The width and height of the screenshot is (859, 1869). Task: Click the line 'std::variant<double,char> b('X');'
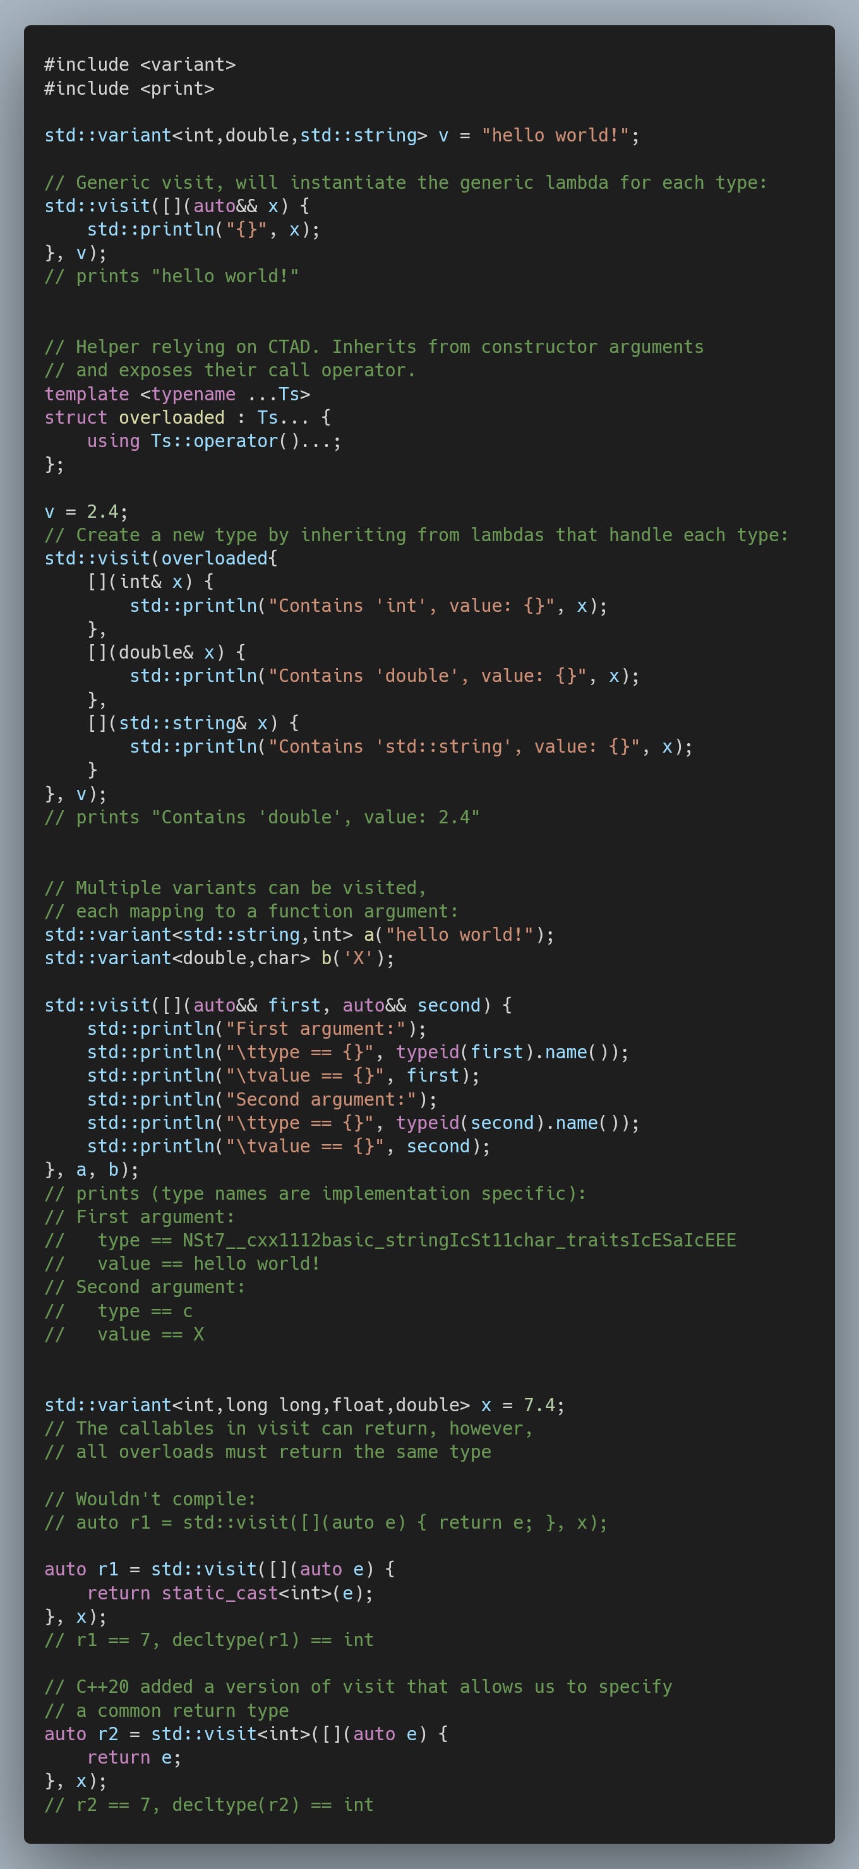[219, 958]
